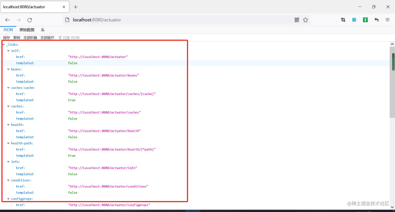Image resolution: width=395 pixels, height=212 pixels.
Task: Collapse the self node
Action: click(8, 51)
